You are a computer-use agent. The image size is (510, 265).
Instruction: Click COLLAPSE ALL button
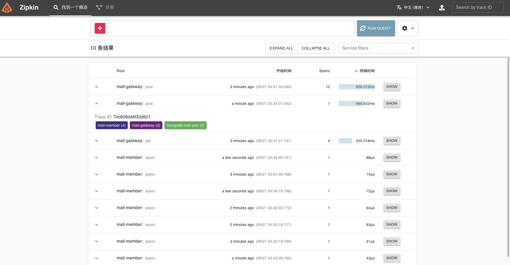(x=316, y=48)
